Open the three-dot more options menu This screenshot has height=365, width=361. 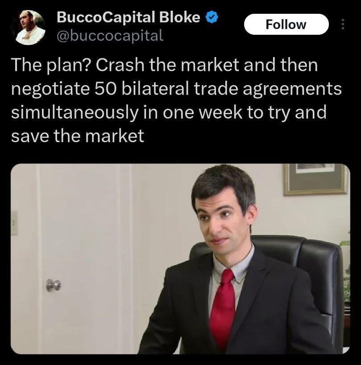[x=342, y=24]
